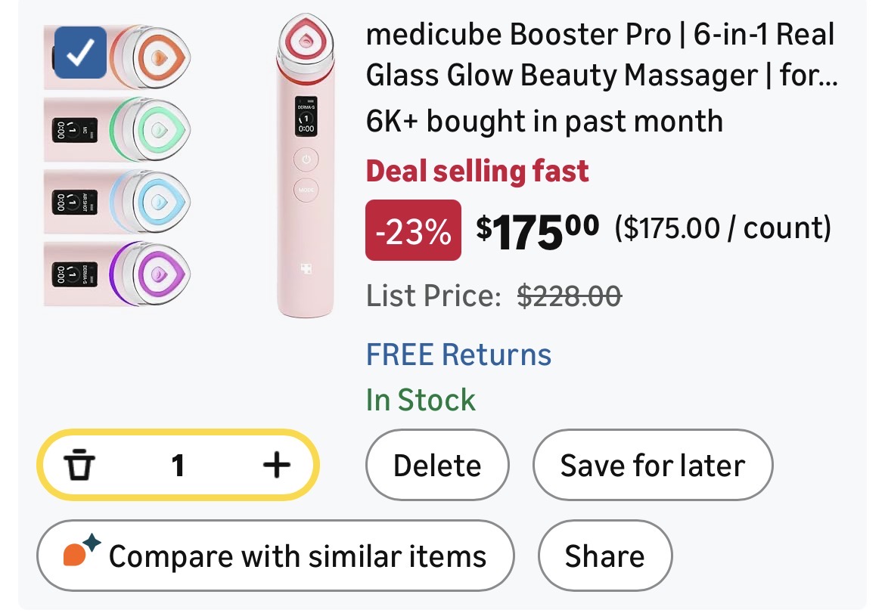Click the Deal selling fast label

point(477,172)
